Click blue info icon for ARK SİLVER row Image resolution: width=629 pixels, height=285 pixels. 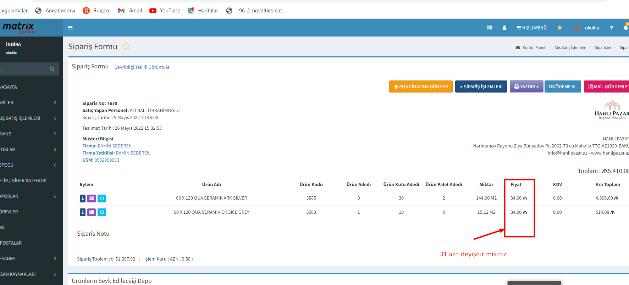83,199
